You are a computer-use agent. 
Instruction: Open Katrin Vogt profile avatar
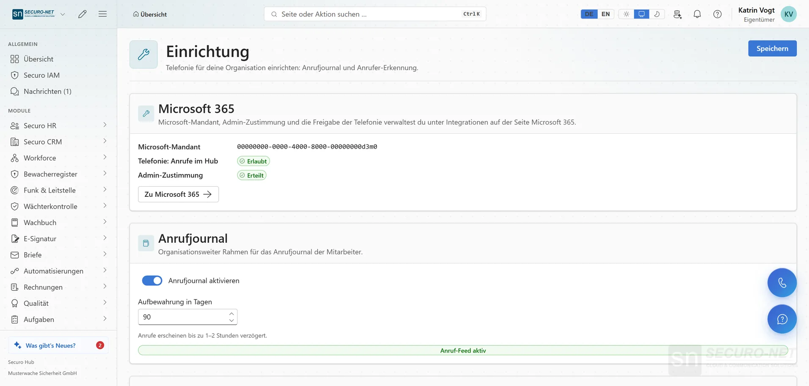(x=789, y=14)
